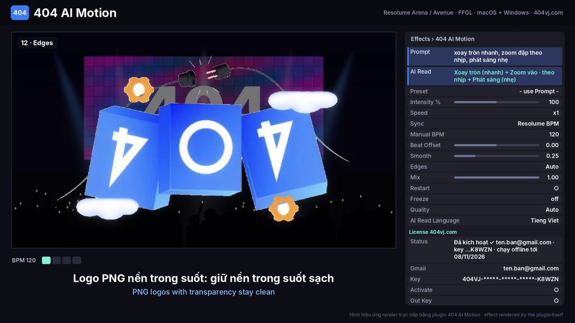Toggle the Freeze off value
The height and width of the screenshot is (323, 575).
pos(555,199)
